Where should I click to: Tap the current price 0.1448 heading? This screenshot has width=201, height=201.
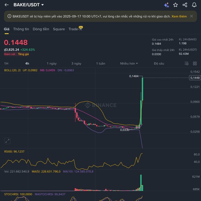(x=16, y=43)
